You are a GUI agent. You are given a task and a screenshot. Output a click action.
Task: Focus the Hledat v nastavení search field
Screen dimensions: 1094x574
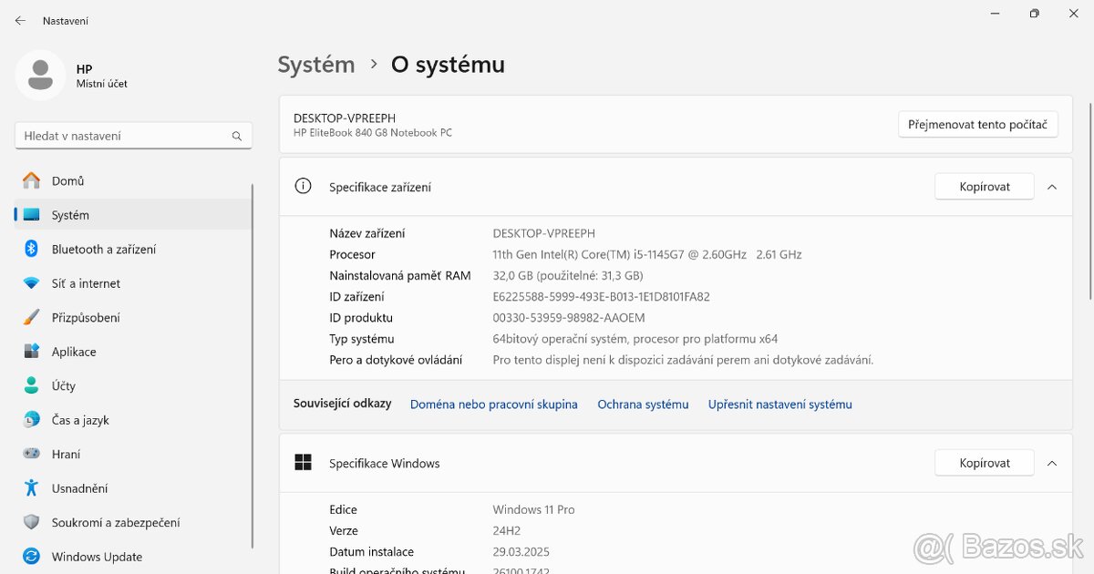[123, 136]
